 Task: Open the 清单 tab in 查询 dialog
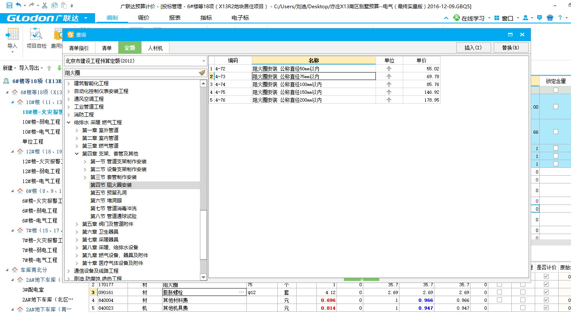[x=107, y=48]
